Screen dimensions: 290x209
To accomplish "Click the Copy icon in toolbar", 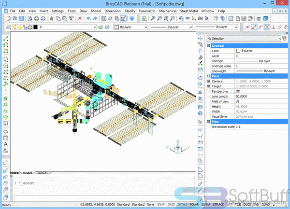I will click(58, 18).
